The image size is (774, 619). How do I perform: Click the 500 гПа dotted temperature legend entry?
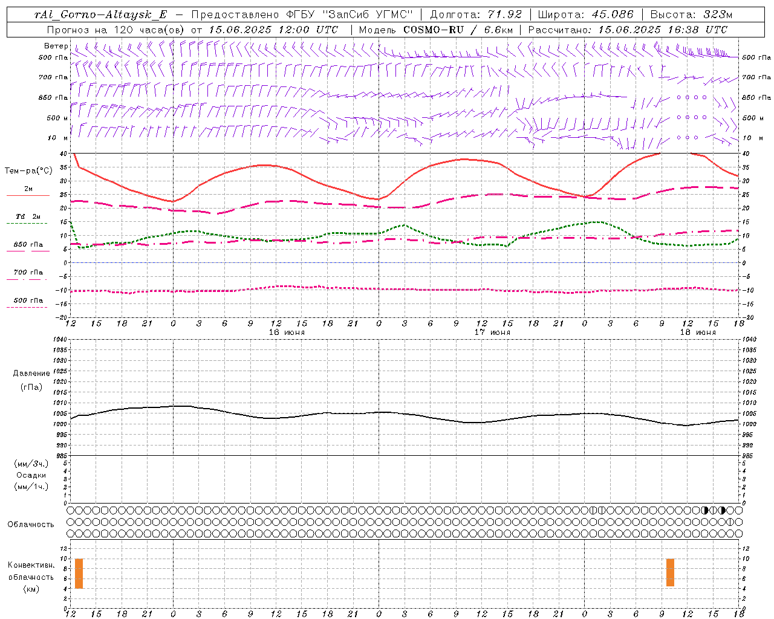click(28, 303)
